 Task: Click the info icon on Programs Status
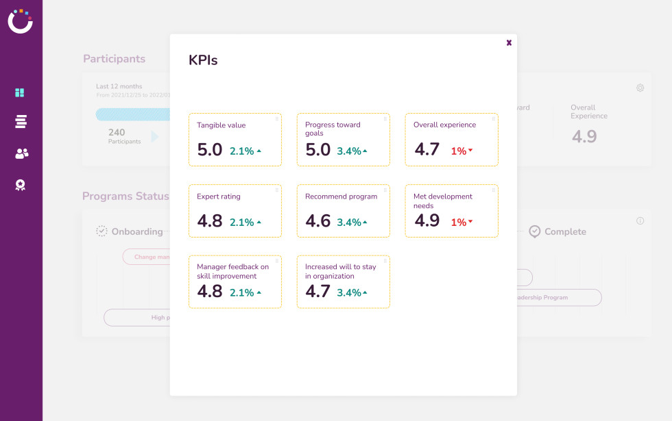click(x=640, y=220)
